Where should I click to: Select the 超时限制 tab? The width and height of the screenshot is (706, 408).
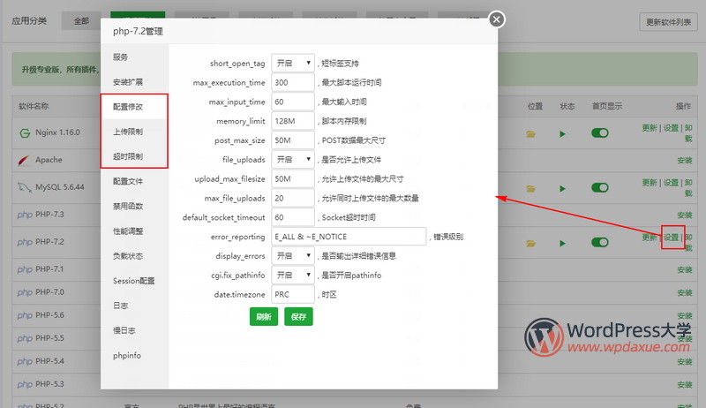pyautogui.click(x=134, y=156)
